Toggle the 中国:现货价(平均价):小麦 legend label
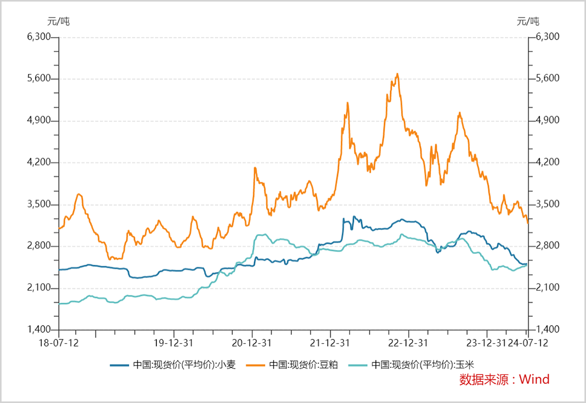Screen dimensions: 586x403 point(184,365)
